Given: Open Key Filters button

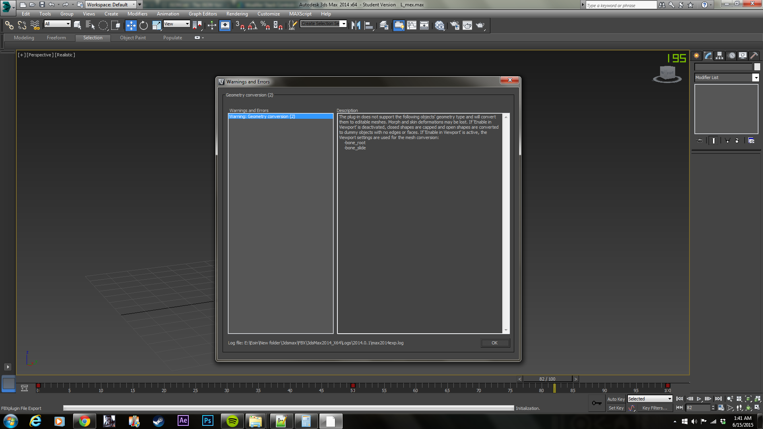Looking at the screenshot, I should (655, 408).
